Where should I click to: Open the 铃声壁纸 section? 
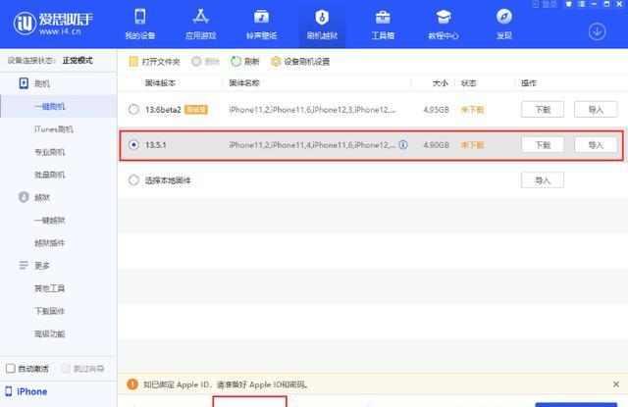(x=262, y=24)
